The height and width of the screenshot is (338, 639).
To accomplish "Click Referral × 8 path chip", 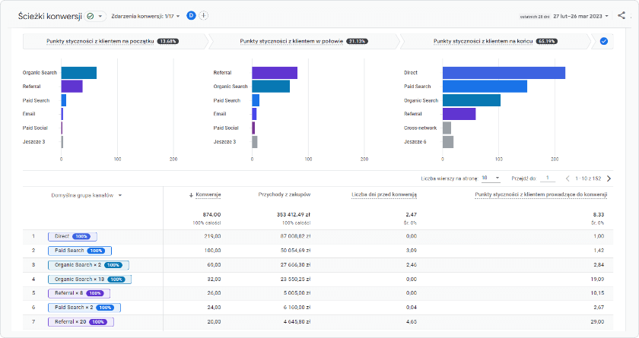I will pos(79,293).
